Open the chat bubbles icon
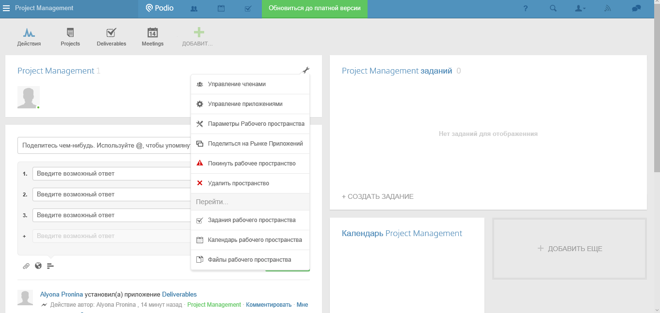The width and height of the screenshot is (660, 313). tap(637, 9)
